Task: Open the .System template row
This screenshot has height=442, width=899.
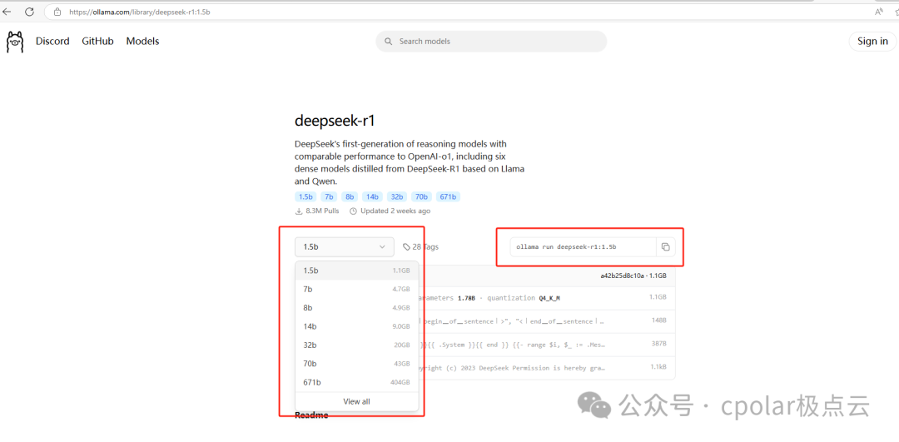Action: coord(546,345)
